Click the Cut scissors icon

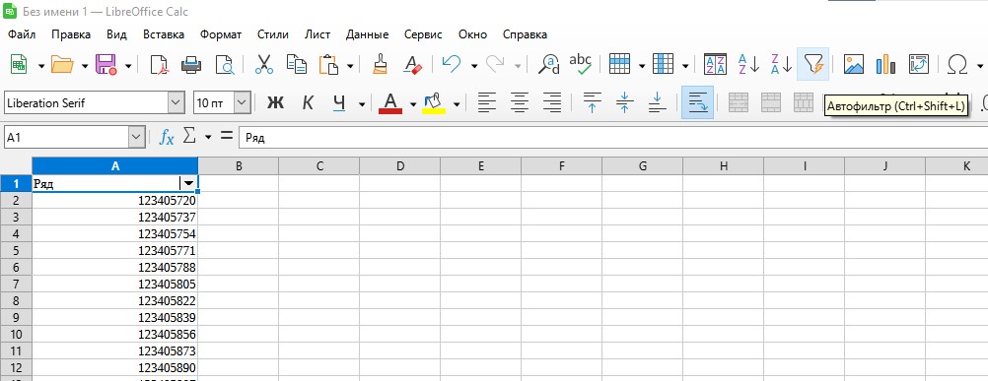click(264, 64)
